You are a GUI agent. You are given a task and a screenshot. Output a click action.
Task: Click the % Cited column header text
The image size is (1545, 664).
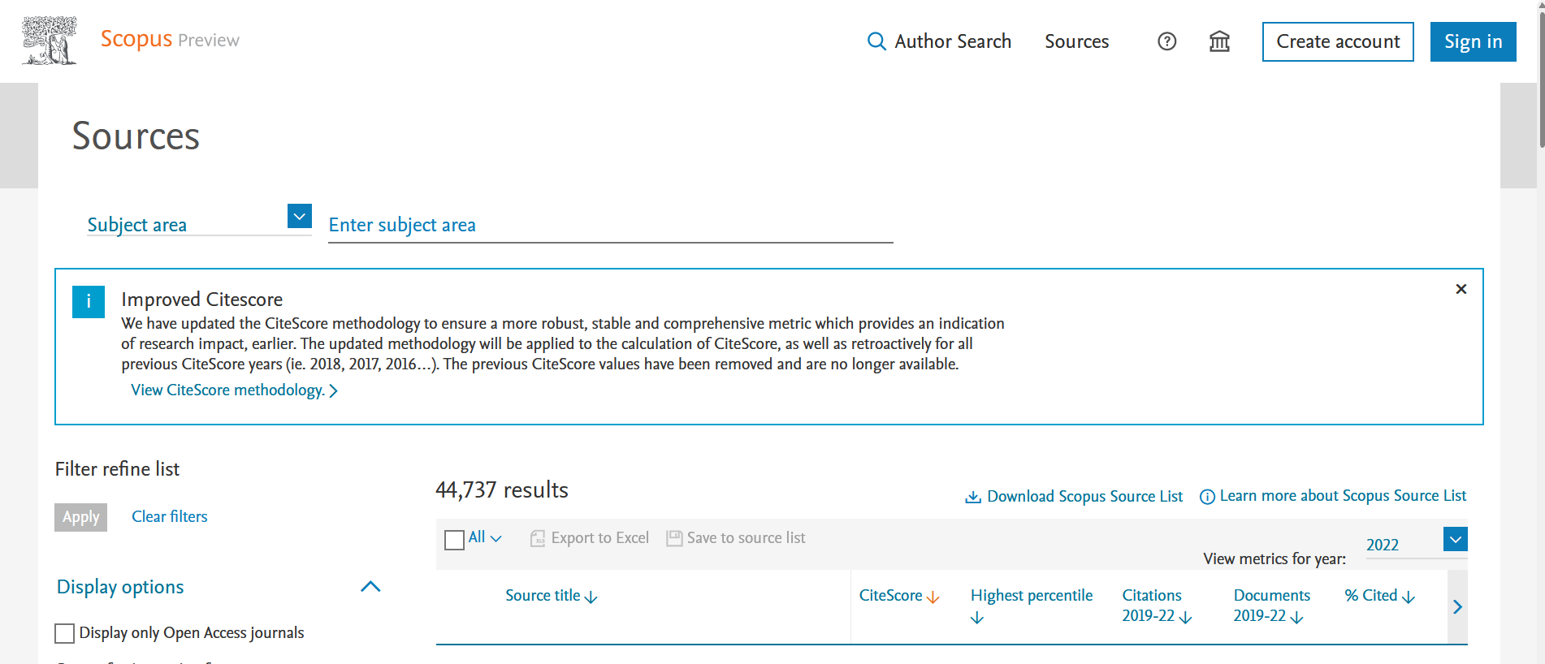coord(1370,596)
